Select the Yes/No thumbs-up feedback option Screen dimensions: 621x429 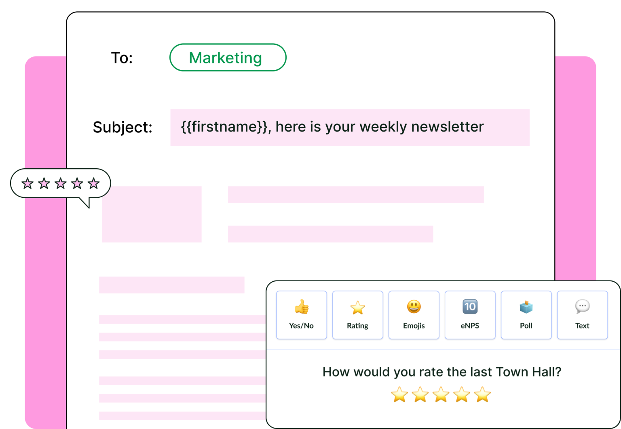coord(301,315)
